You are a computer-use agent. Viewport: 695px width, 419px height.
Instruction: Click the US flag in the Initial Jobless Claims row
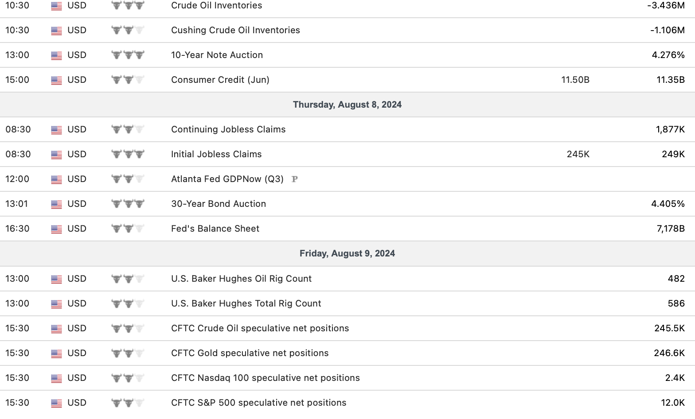56,155
